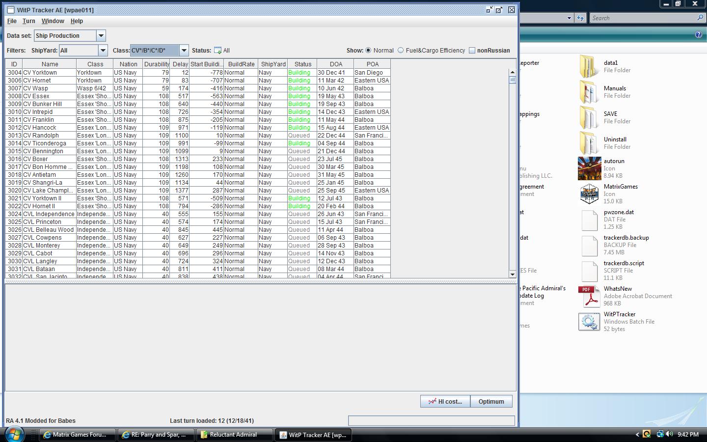The width and height of the screenshot is (707, 442).
Task: Open the Class filter dropdown
Action: point(184,50)
